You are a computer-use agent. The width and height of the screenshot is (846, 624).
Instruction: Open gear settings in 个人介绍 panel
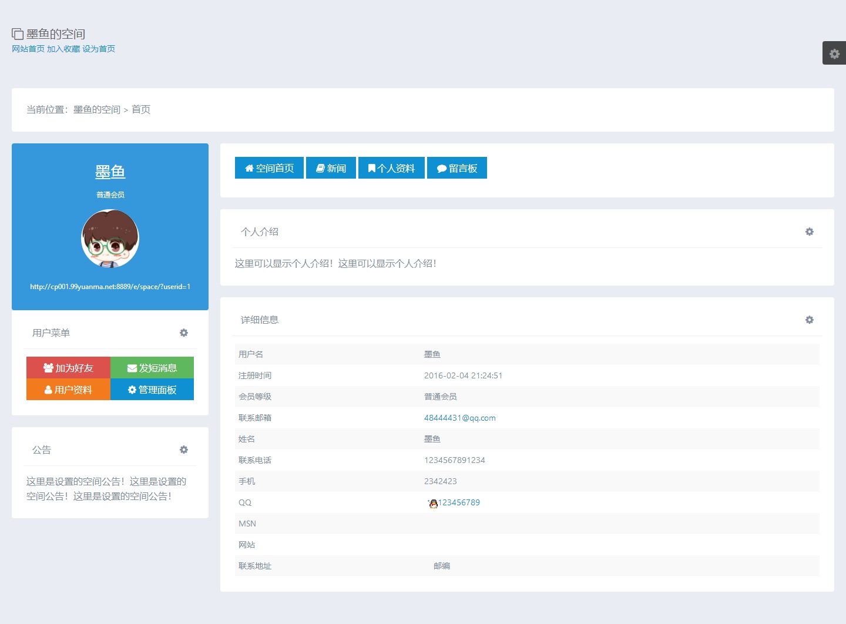click(809, 232)
